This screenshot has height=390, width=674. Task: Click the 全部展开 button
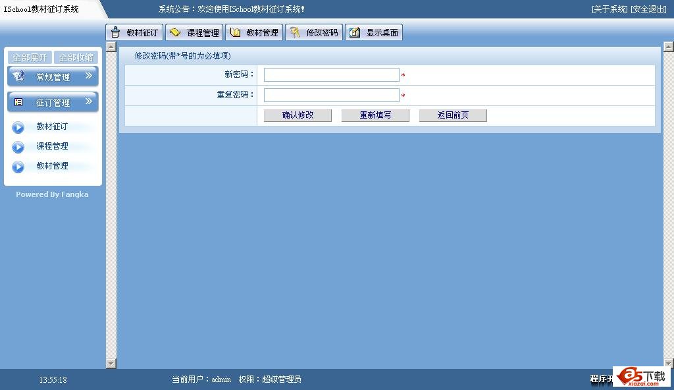pyautogui.click(x=30, y=57)
